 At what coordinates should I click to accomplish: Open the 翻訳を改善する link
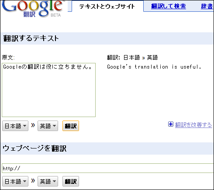193,125
